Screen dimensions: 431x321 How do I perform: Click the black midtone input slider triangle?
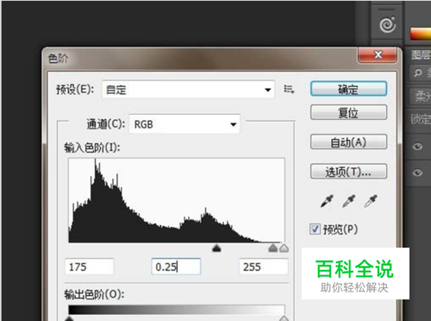tap(216, 248)
